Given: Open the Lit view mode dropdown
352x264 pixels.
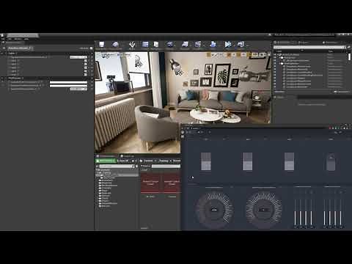Looking at the screenshot, I should (120, 55).
